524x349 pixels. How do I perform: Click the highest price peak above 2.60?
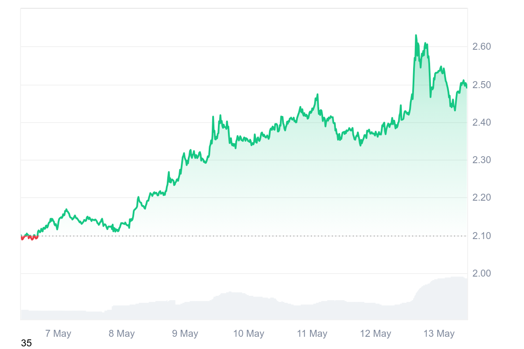pyautogui.click(x=416, y=35)
